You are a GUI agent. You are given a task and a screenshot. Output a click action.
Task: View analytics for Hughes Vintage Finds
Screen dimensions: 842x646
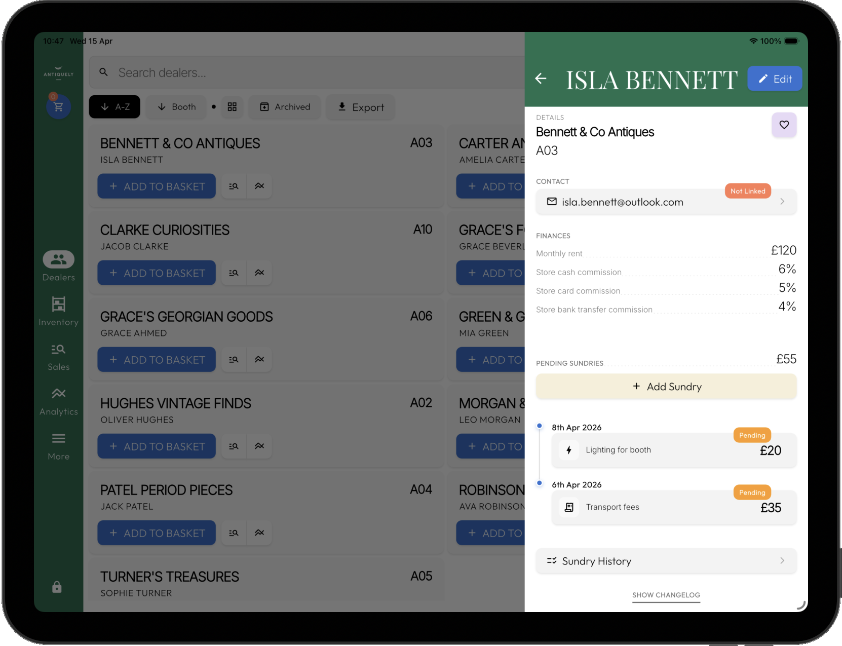(259, 446)
